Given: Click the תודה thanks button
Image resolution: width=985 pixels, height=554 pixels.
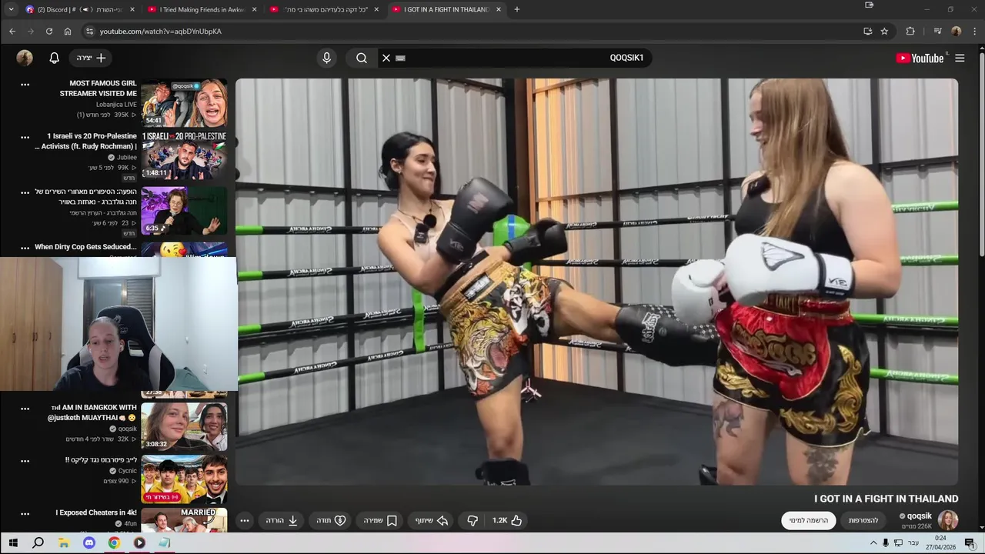Looking at the screenshot, I should [x=331, y=520].
